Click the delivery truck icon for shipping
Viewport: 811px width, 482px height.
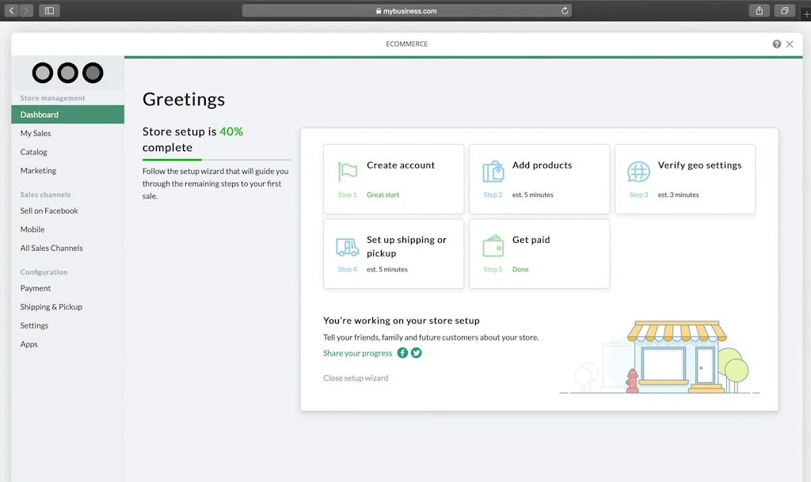click(347, 247)
